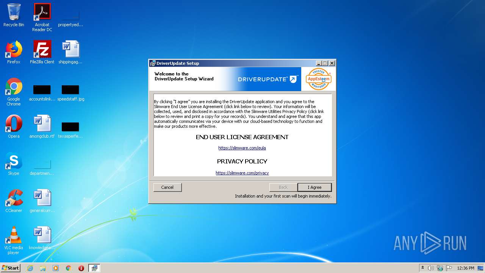Select DriverUpdate Setup taskbar button
This screenshot has height=273, width=485.
tap(94, 268)
